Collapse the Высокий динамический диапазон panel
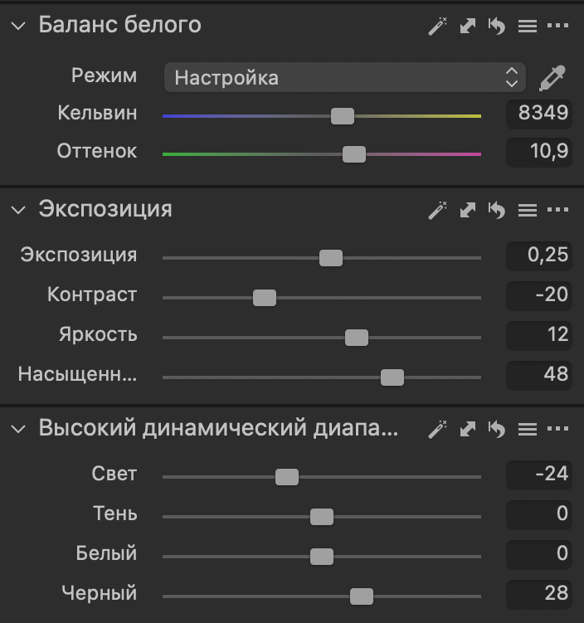The image size is (584, 623). (x=19, y=429)
